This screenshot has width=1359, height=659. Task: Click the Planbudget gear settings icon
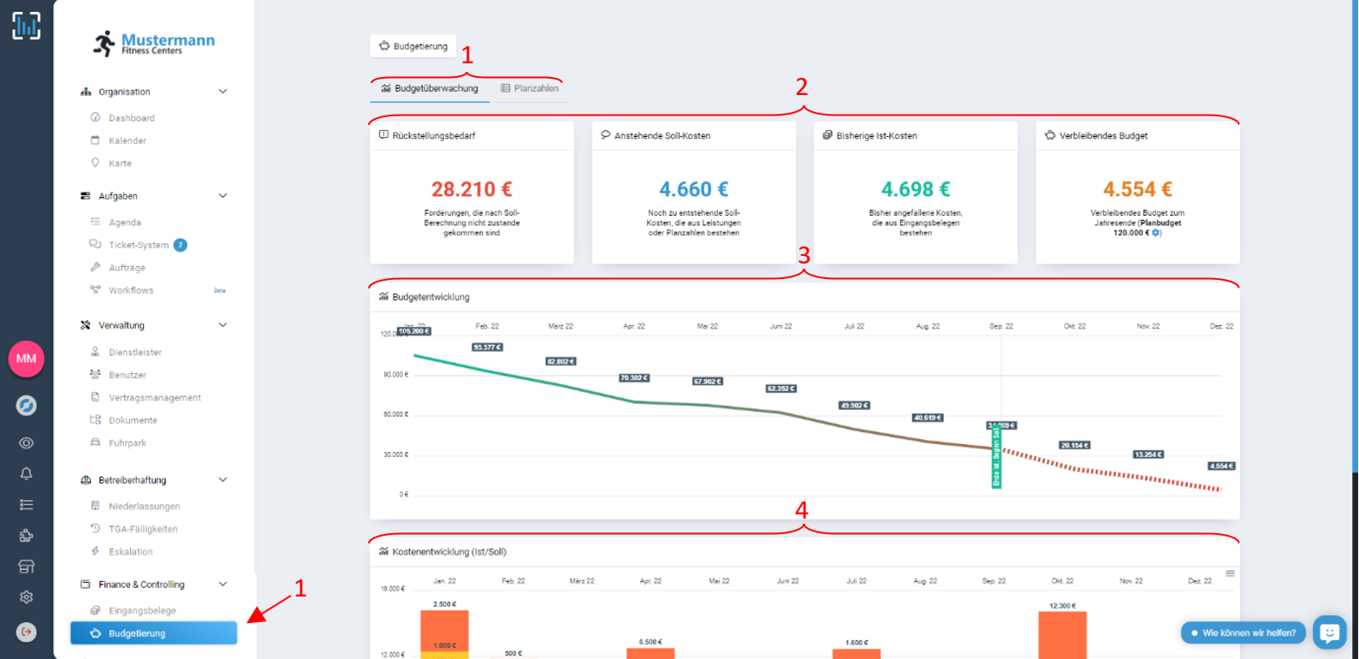(x=1156, y=233)
